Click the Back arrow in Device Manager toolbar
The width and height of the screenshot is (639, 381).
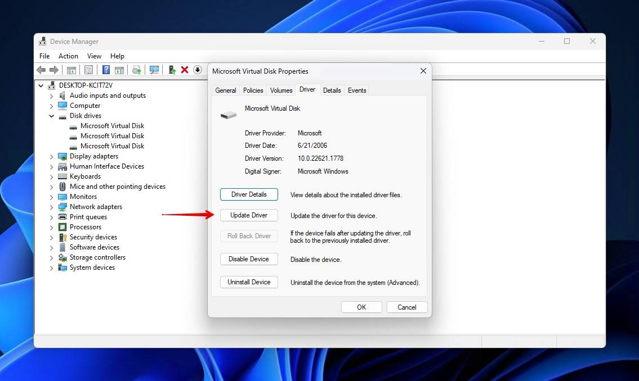[41, 70]
